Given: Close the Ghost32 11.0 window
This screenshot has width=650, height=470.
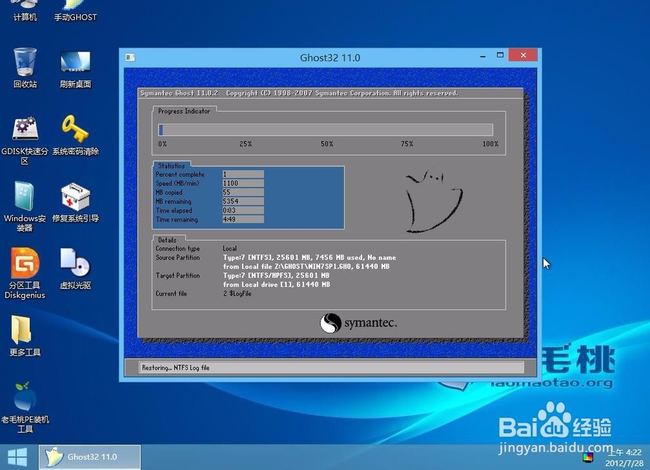Looking at the screenshot, I should click(523, 55).
